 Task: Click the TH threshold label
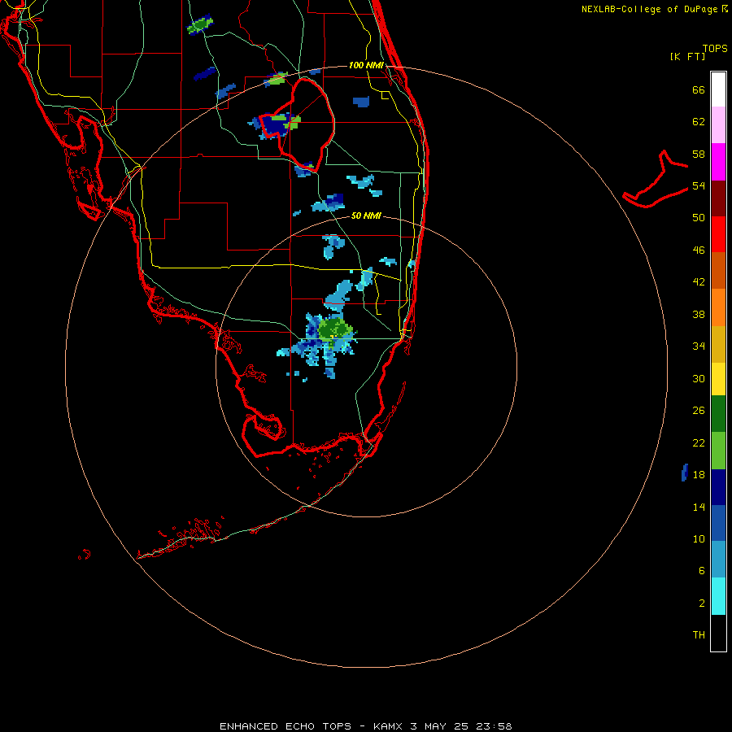(x=699, y=635)
